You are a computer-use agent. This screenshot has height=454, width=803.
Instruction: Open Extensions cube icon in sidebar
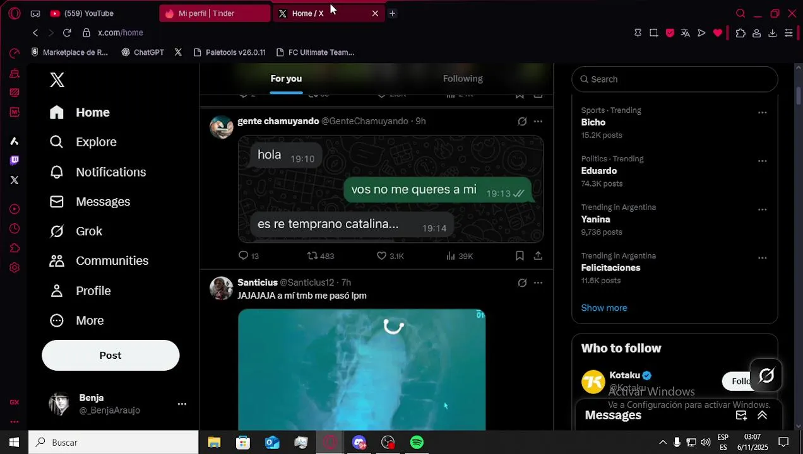pos(15,248)
